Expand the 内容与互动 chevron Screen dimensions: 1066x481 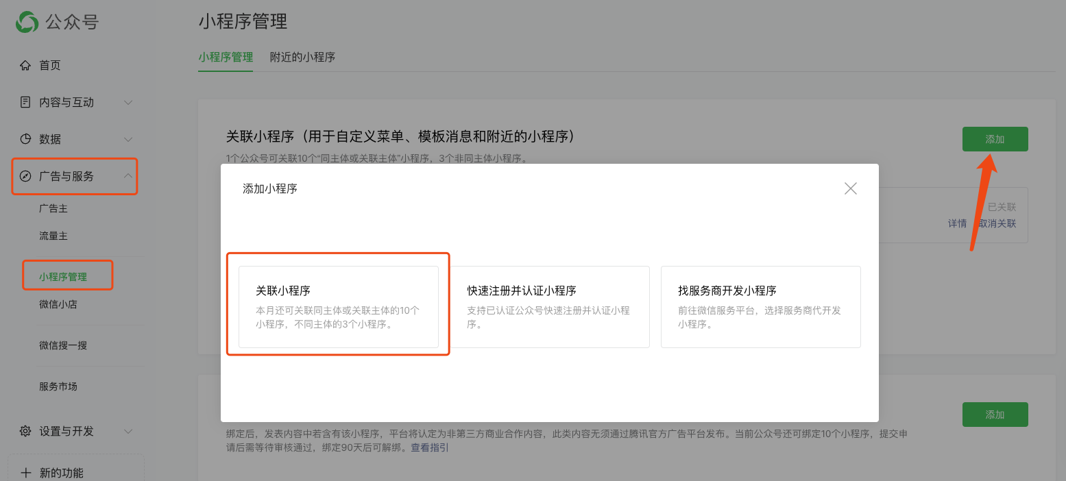pyautogui.click(x=128, y=102)
